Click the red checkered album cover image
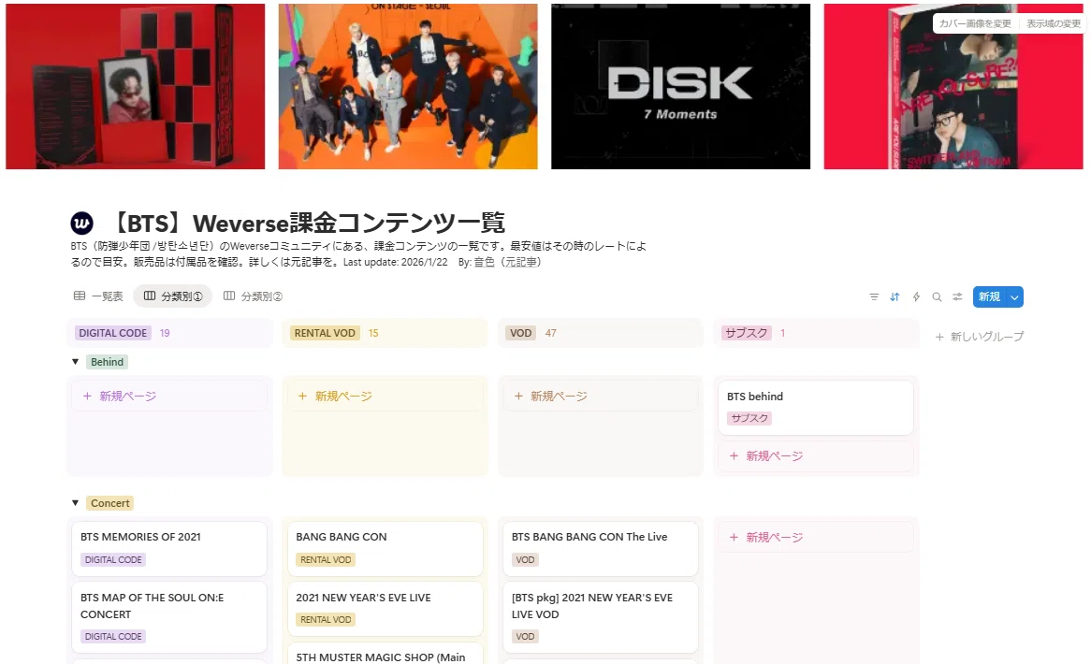This screenshot has width=1091, height=664. pos(135,86)
